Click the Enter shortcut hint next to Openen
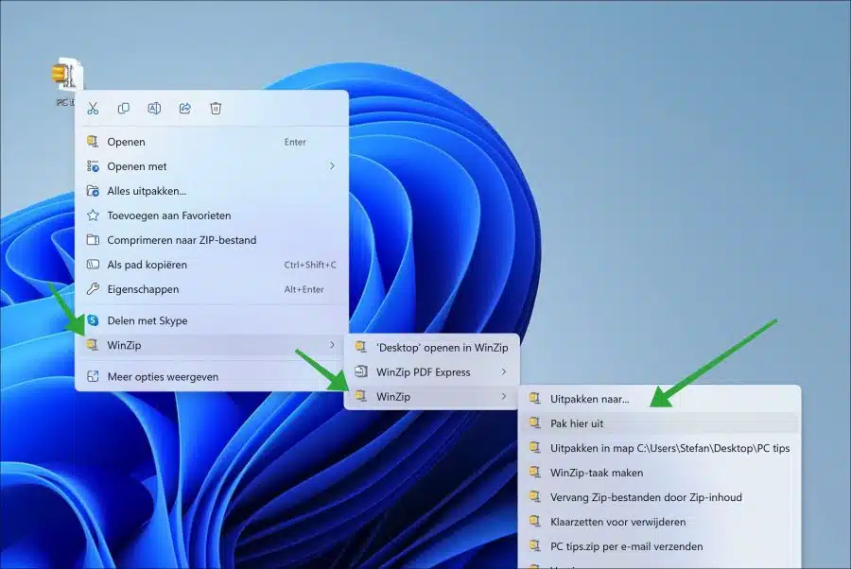 [x=295, y=142]
